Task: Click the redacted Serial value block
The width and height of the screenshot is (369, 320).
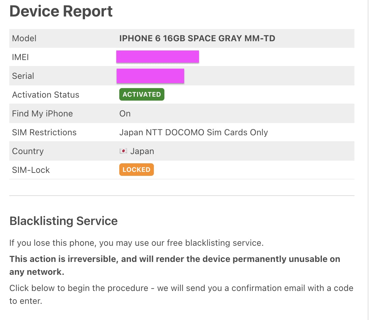Action: coord(150,76)
